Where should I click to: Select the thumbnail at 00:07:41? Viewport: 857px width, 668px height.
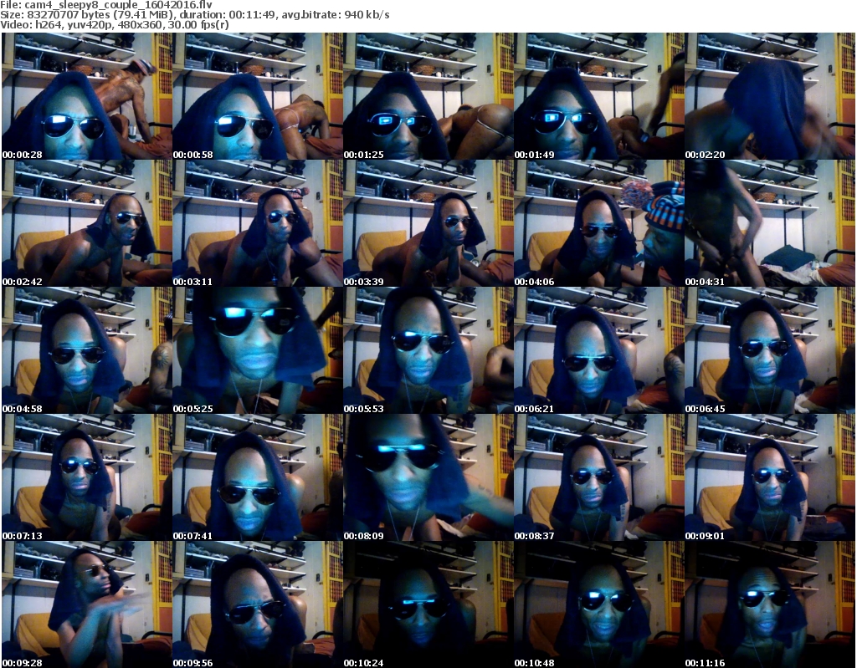pos(258,478)
